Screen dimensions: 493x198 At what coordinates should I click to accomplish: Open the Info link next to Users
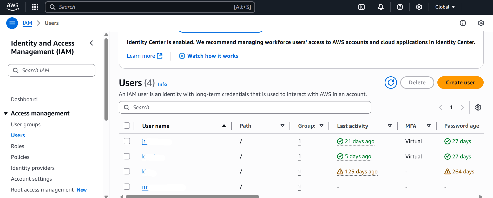162,84
